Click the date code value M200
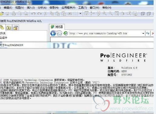Image resolution: width=156 pixels, height=114 pixels. [x=124, y=71]
